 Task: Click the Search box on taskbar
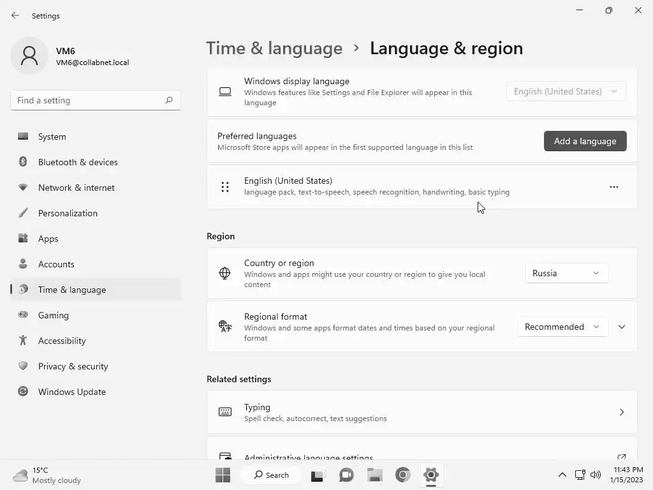click(x=272, y=475)
